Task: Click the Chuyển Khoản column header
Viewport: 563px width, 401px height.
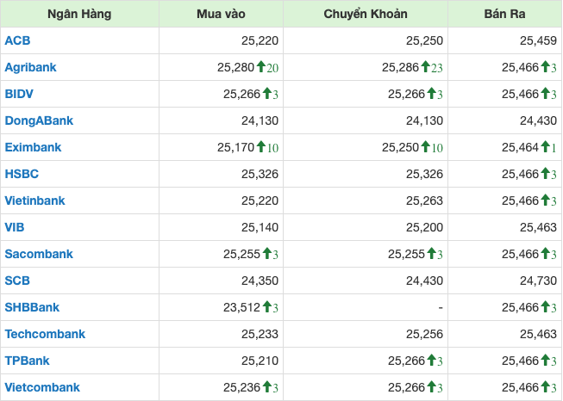Action: click(x=366, y=15)
